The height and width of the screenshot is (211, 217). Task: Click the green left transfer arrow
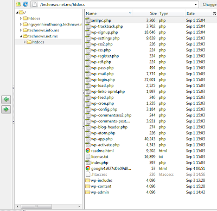[x=6, y=100]
